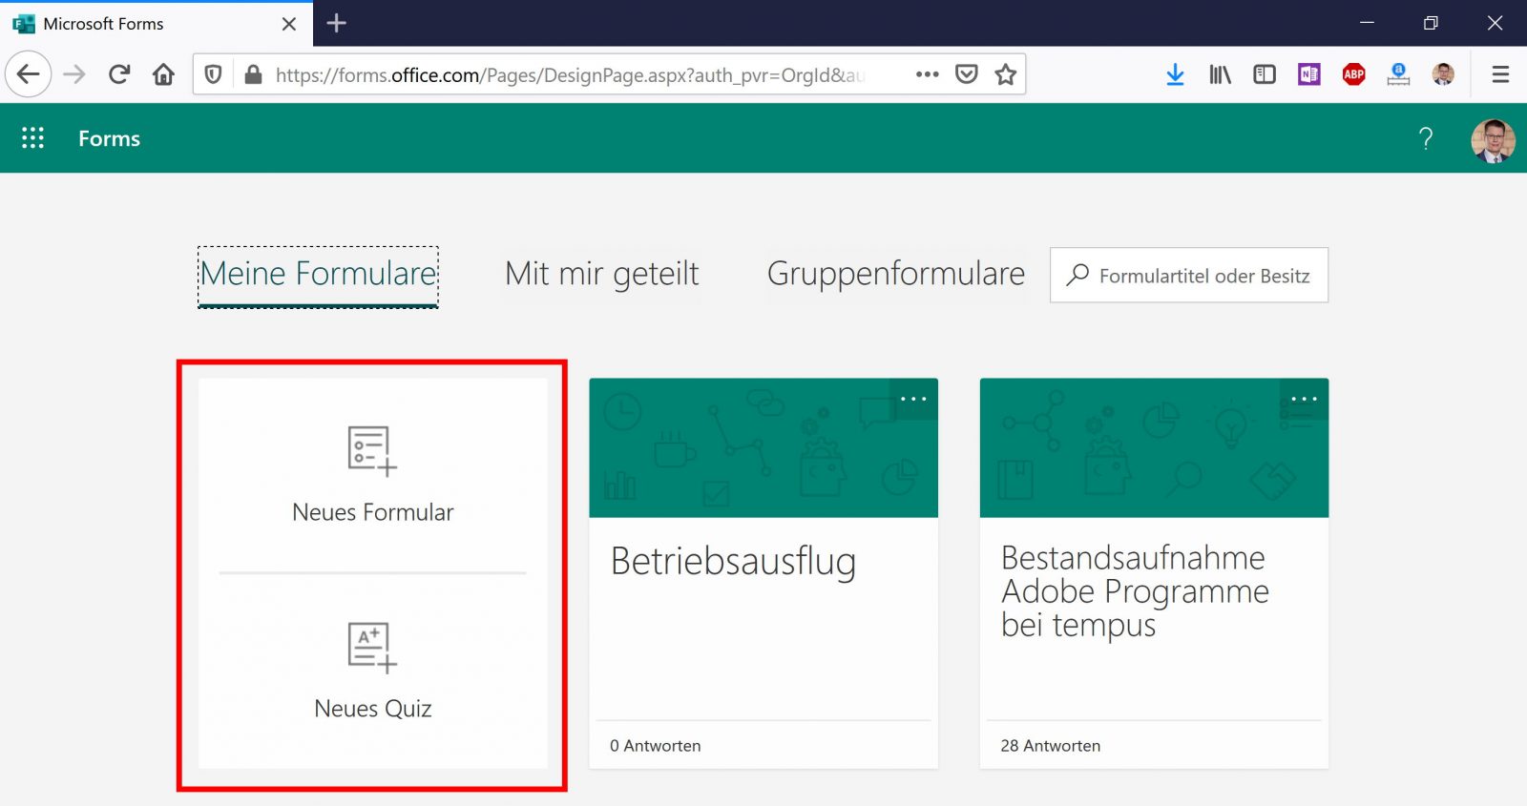The height and width of the screenshot is (806, 1527).
Task: Open the Adblock Plus extension
Action: point(1354,74)
